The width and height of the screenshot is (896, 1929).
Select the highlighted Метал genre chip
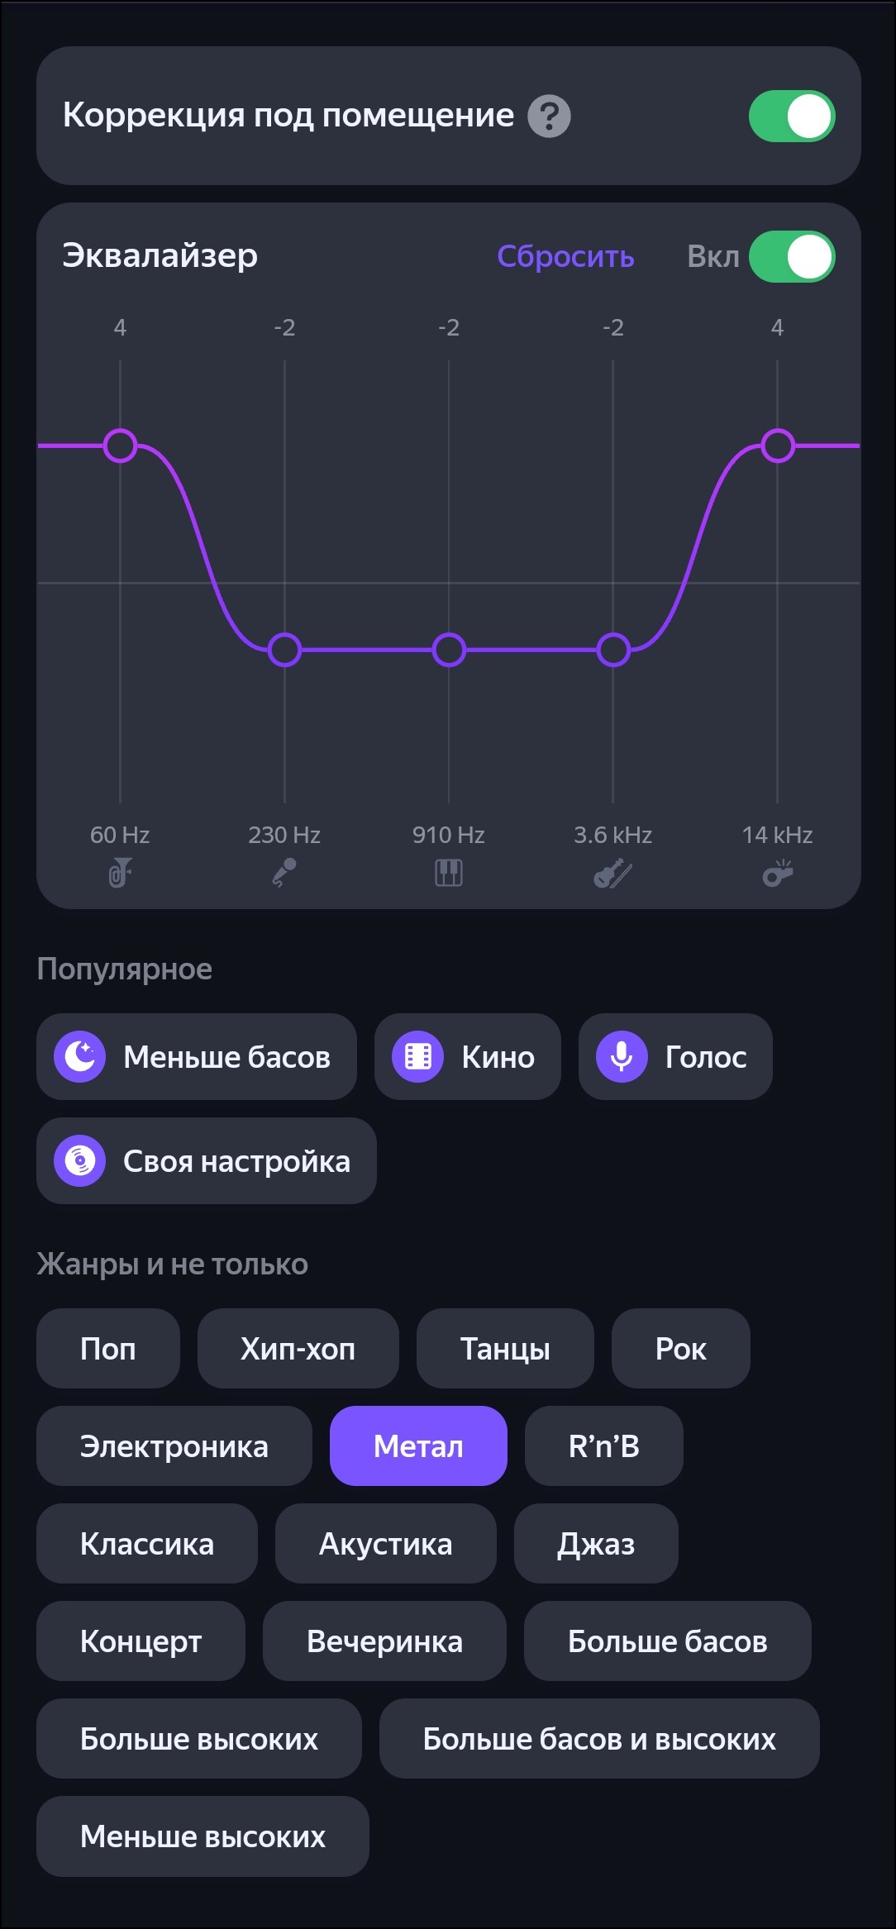[x=418, y=1446]
